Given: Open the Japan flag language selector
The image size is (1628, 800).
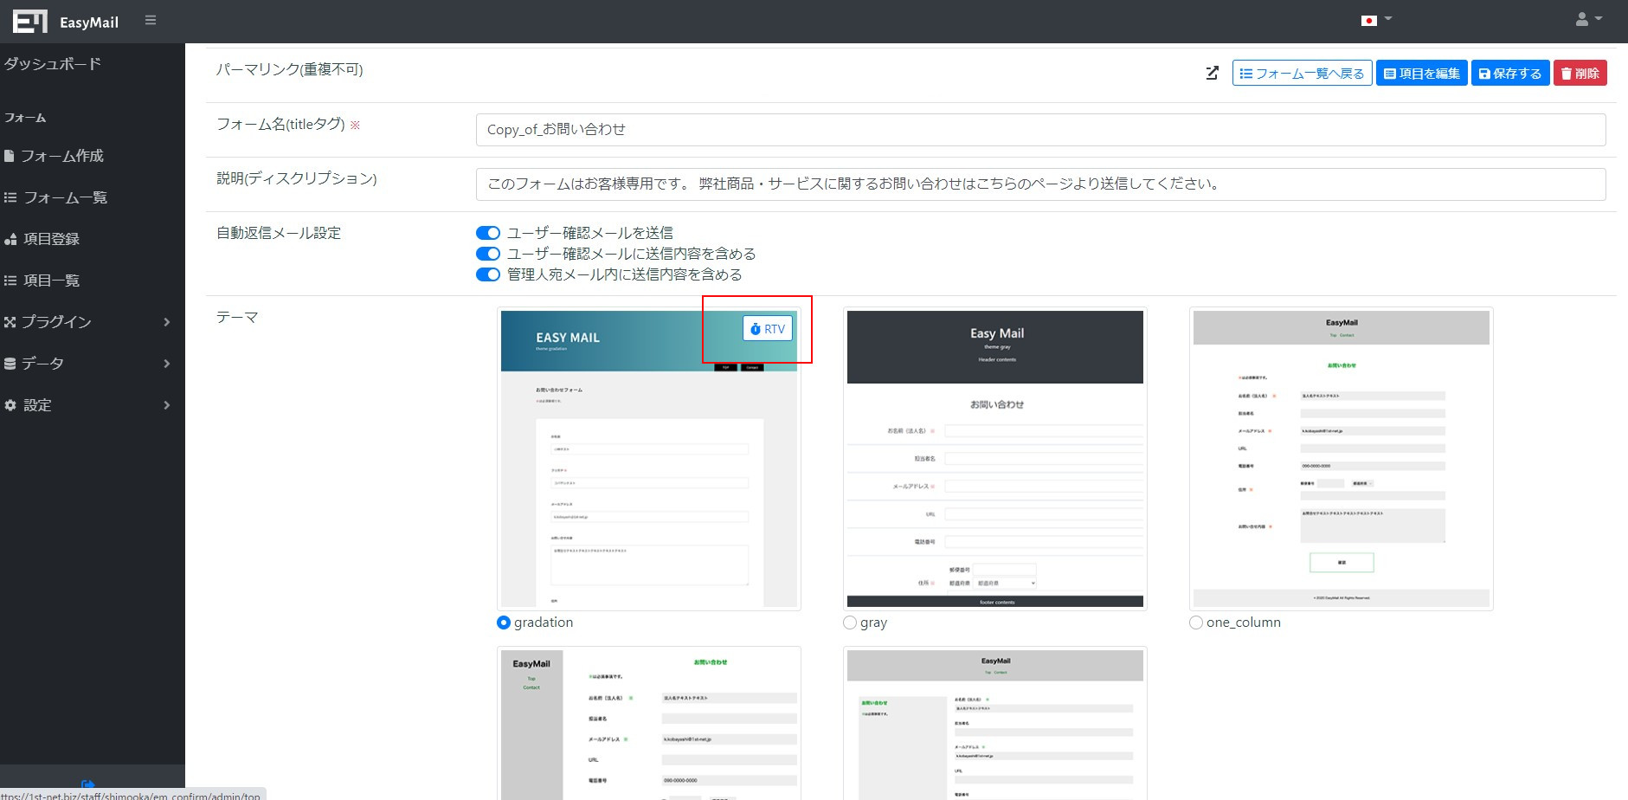Looking at the screenshot, I should pos(1374,20).
